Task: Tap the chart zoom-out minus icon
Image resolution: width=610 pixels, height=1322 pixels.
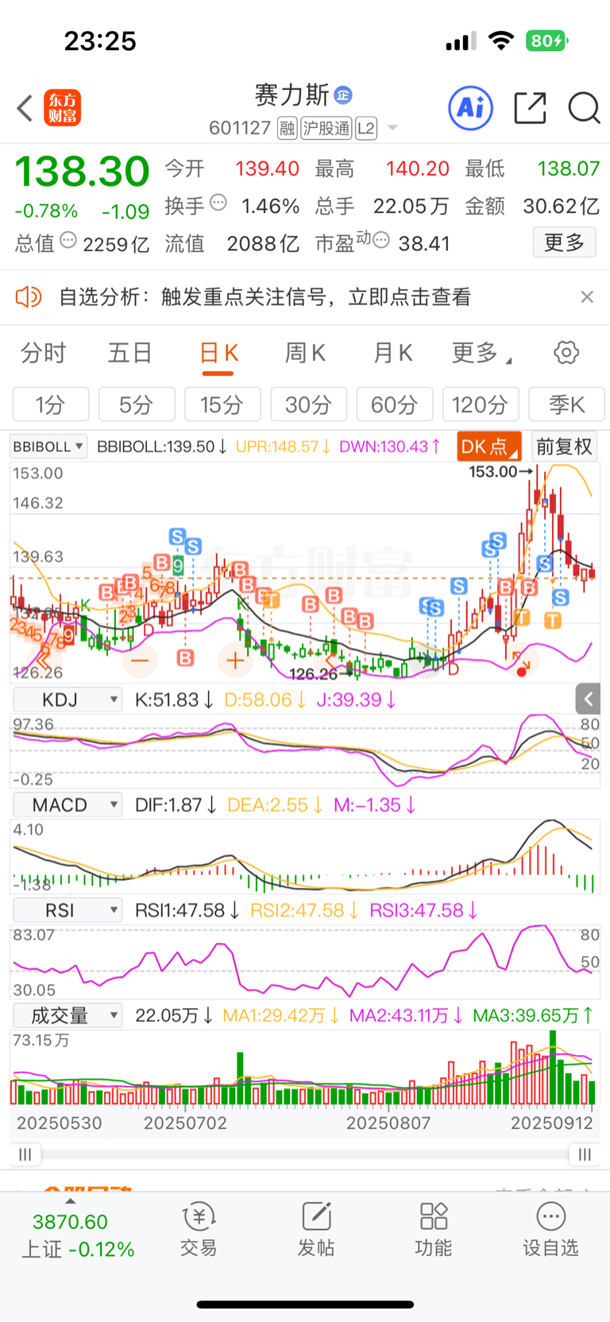Action: click(x=140, y=661)
